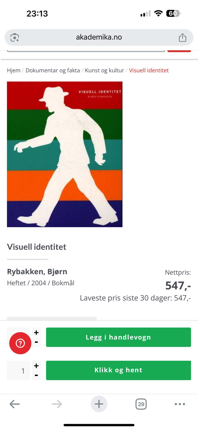
Task: Decrease quantity for Klikk og hent
Action: (36, 375)
